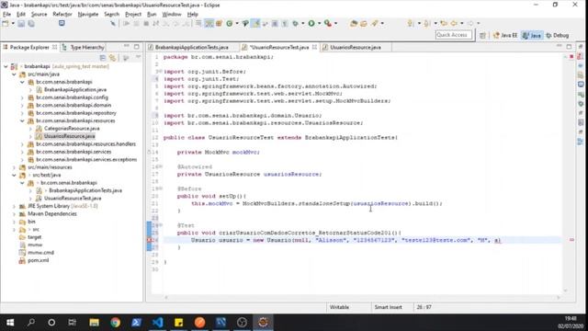
Task: Expand br.com.senai.brabankapi.domain package
Action: point(22,106)
